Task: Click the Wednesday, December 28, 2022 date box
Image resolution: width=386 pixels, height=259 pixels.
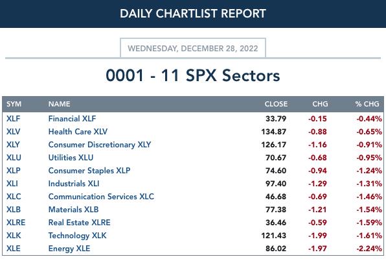Action: point(193,48)
